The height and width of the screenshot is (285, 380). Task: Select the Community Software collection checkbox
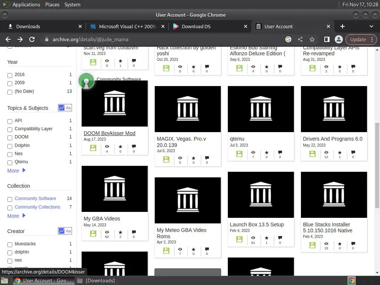coord(10,199)
